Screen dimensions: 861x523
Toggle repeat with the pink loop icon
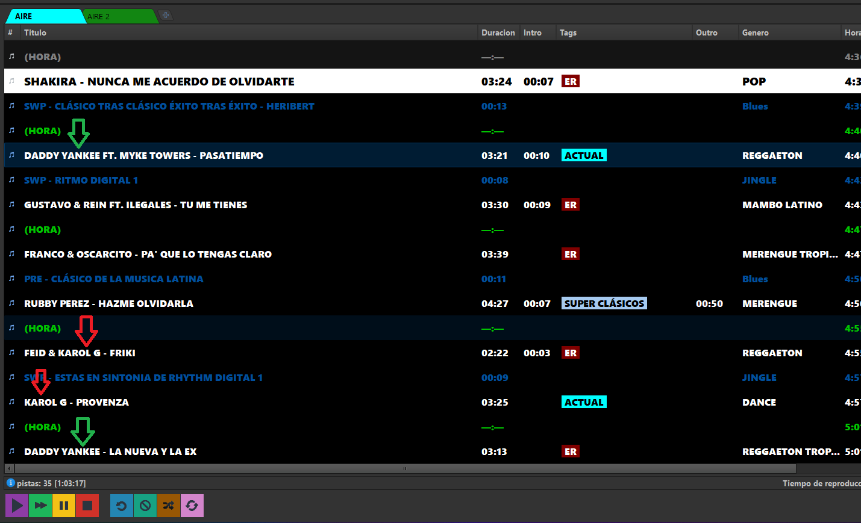[192, 506]
